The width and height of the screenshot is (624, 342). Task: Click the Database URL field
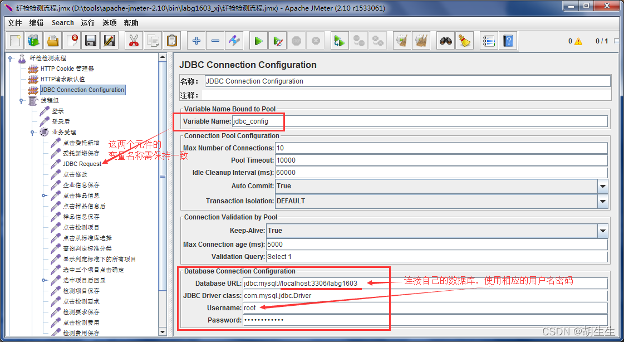click(x=425, y=284)
